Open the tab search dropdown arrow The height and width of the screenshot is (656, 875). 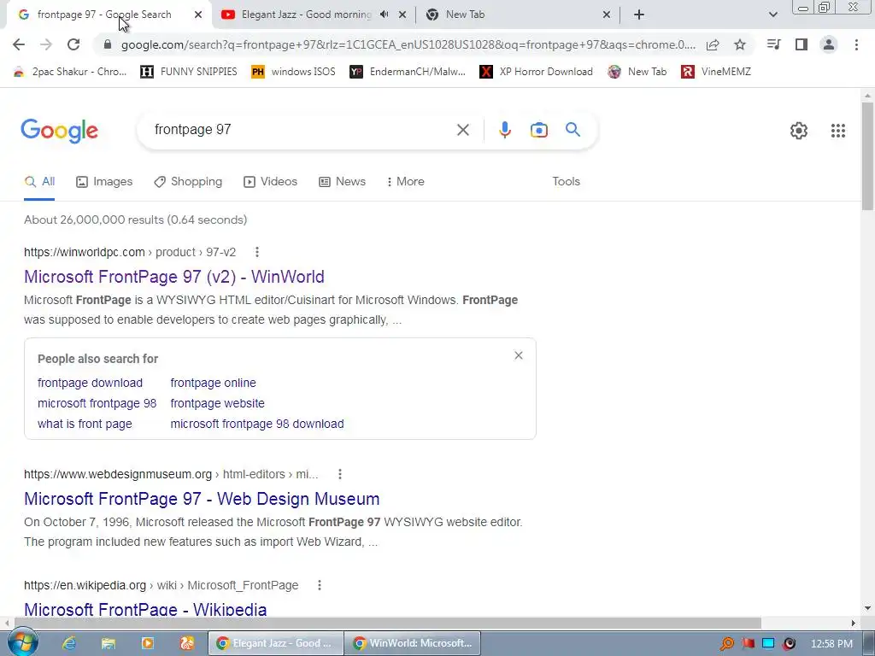click(772, 15)
